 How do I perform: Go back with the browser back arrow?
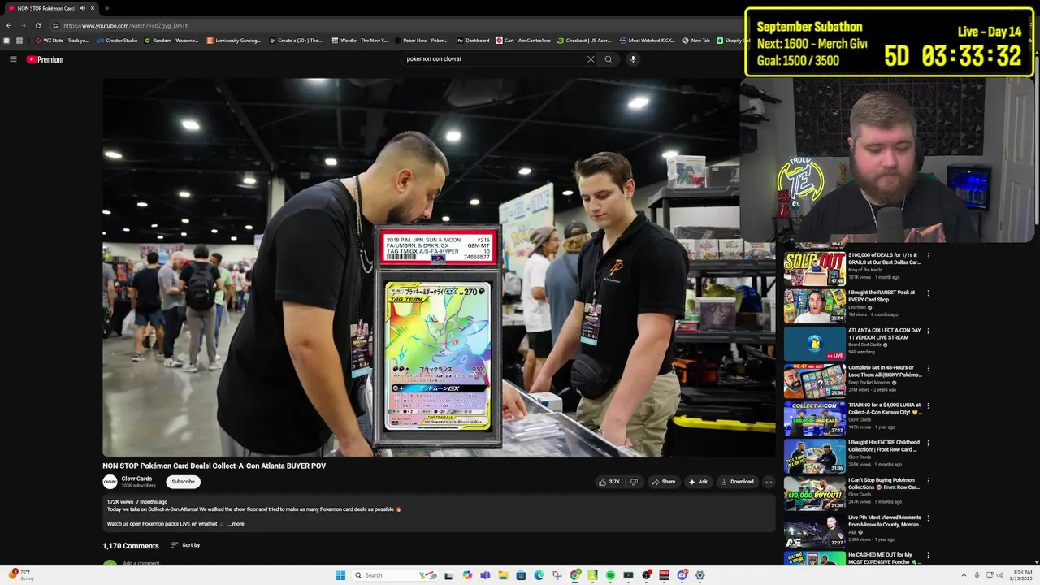coord(9,25)
